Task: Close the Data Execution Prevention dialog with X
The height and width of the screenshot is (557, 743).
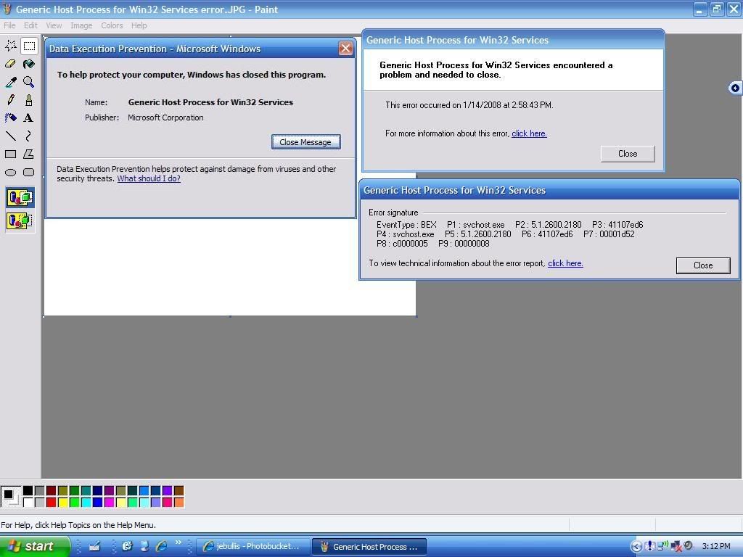Action: 346,49
